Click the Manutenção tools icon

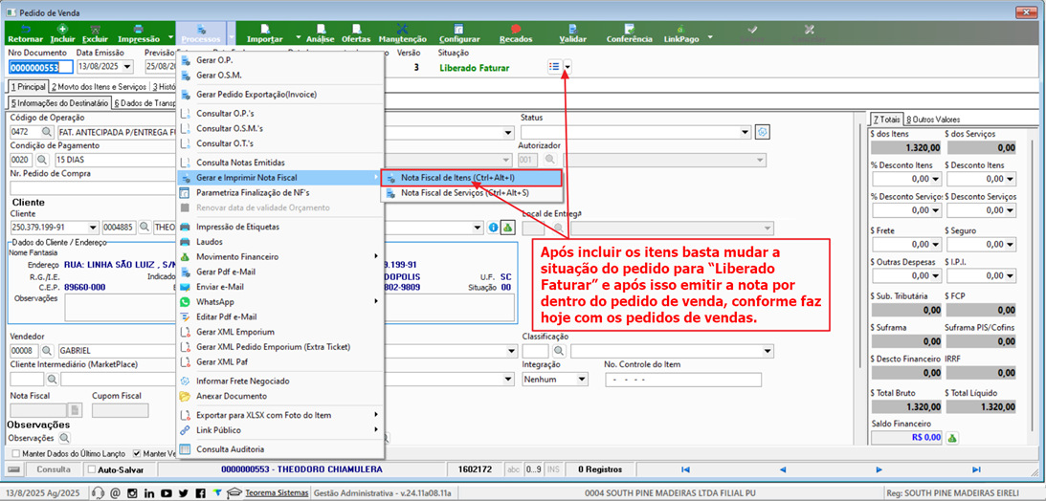click(402, 34)
